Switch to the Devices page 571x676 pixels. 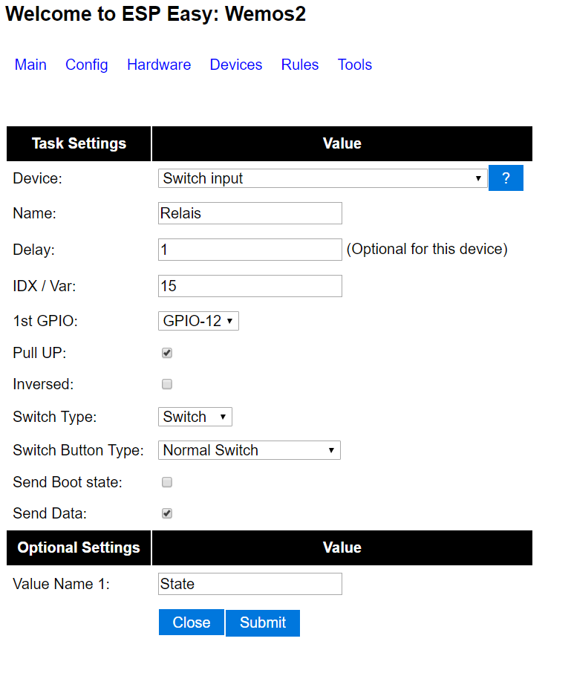[x=235, y=65]
